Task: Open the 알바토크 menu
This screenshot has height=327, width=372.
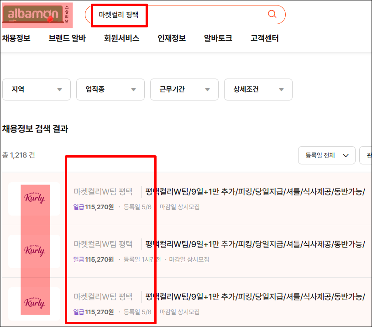Action: click(x=218, y=38)
